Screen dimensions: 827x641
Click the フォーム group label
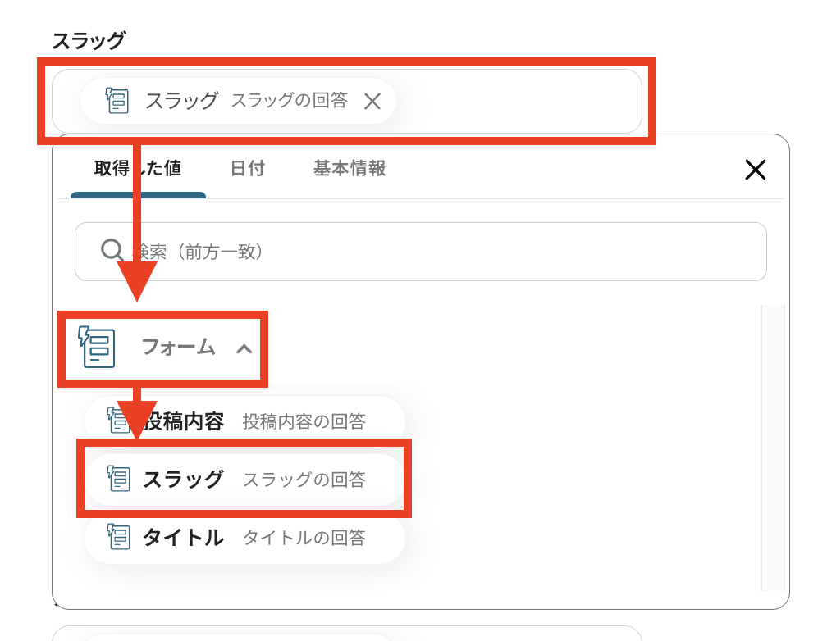pyautogui.click(x=178, y=347)
